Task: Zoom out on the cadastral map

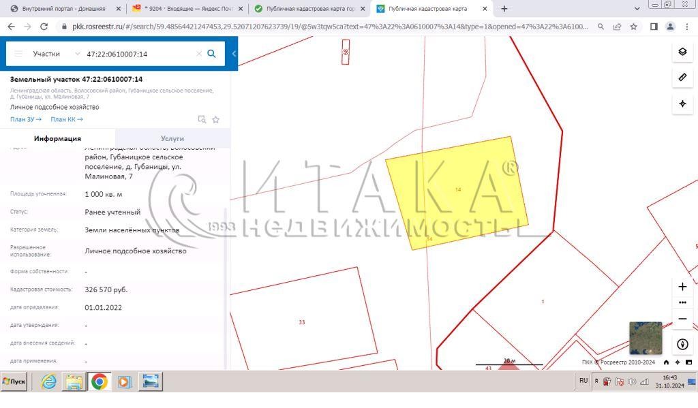Action: (x=682, y=319)
